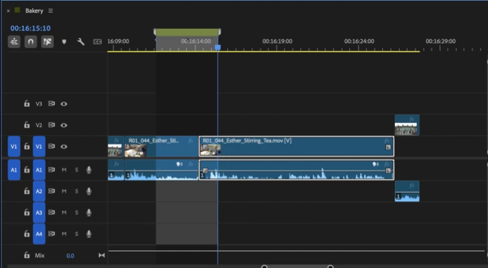Click zoom scrollbar handle at bottom

coord(298,267)
